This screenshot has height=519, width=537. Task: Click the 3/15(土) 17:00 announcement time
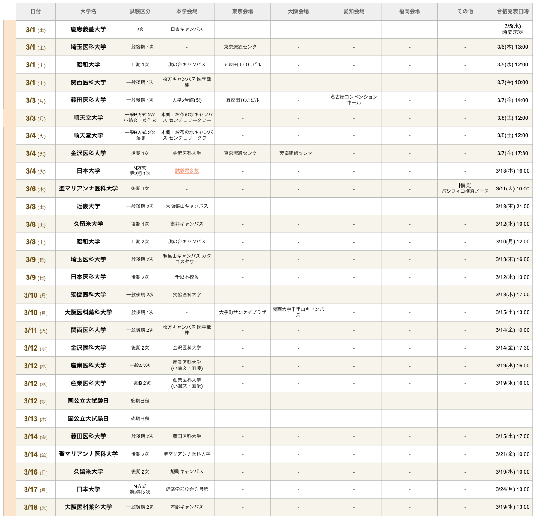[512, 436]
